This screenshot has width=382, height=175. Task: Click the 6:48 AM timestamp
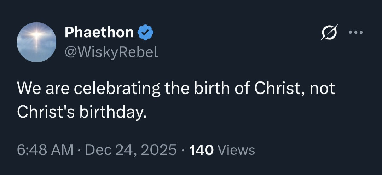[45, 150]
